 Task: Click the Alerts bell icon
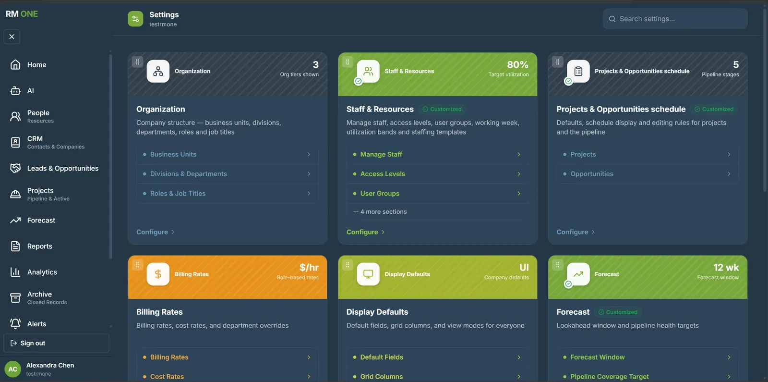point(15,324)
